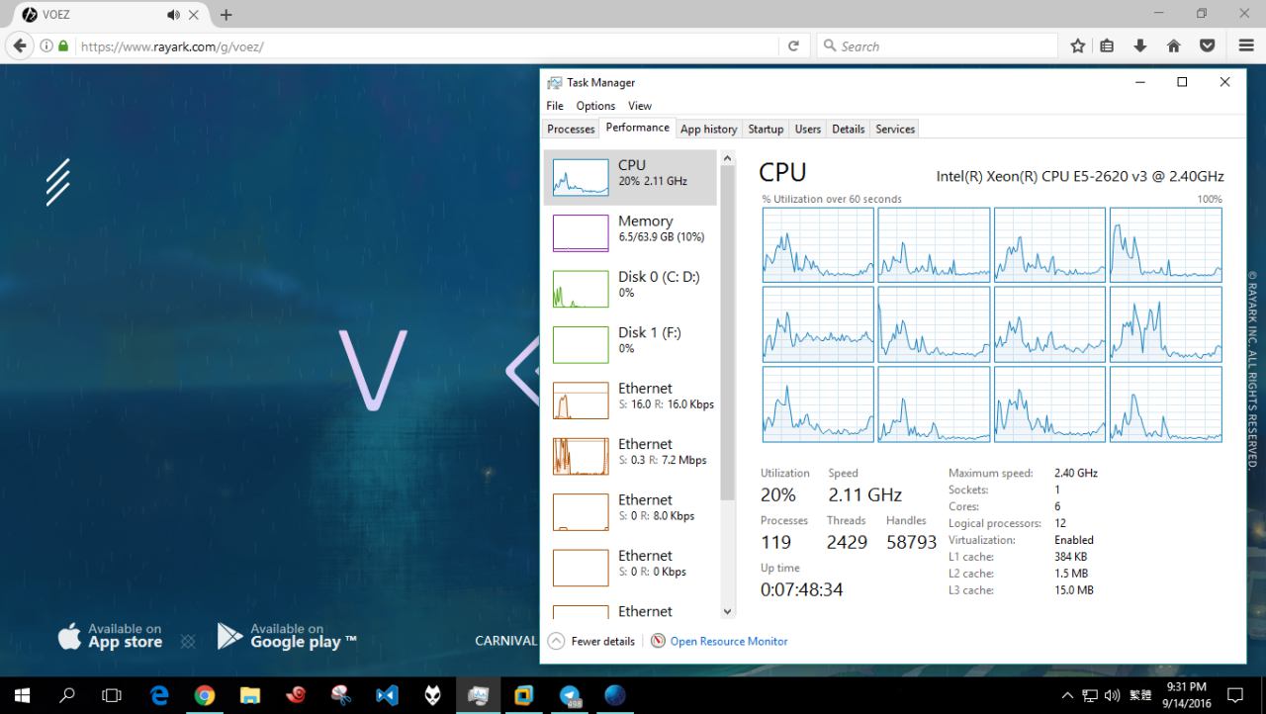Click the 2429 threads value
1266x714 pixels.
tap(847, 542)
